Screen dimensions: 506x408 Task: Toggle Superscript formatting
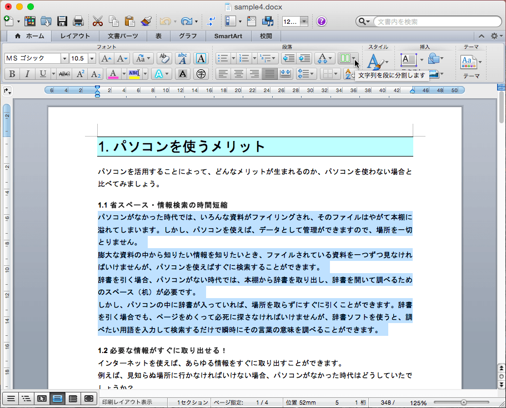click(81, 74)
